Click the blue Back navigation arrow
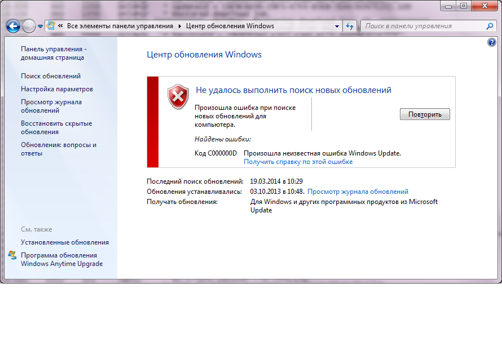 point(13,26)
